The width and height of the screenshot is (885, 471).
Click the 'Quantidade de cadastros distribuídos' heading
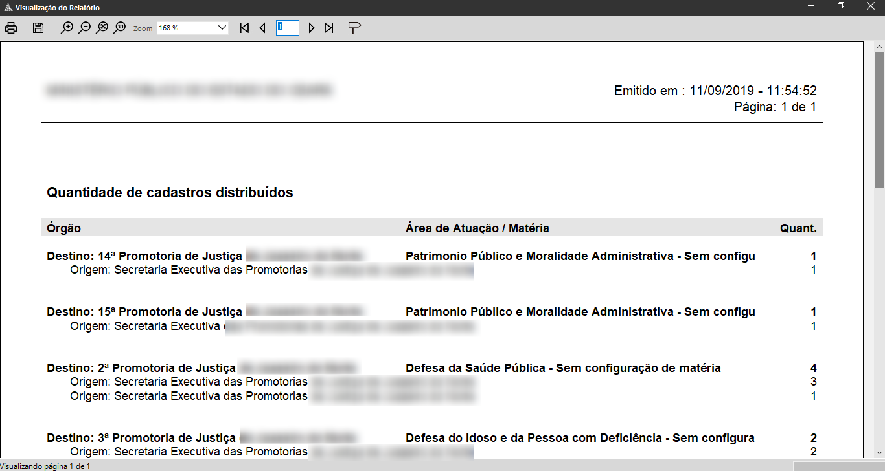[x=168, y=192]
